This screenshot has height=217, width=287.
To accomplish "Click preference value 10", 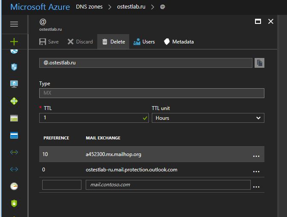I will 45,154.
